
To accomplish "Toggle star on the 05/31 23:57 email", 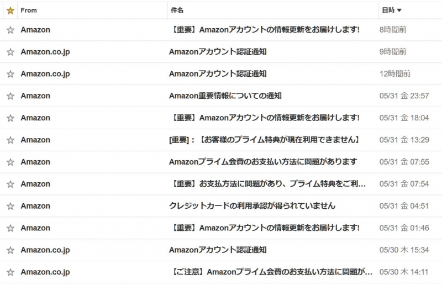I will [10, 96].
